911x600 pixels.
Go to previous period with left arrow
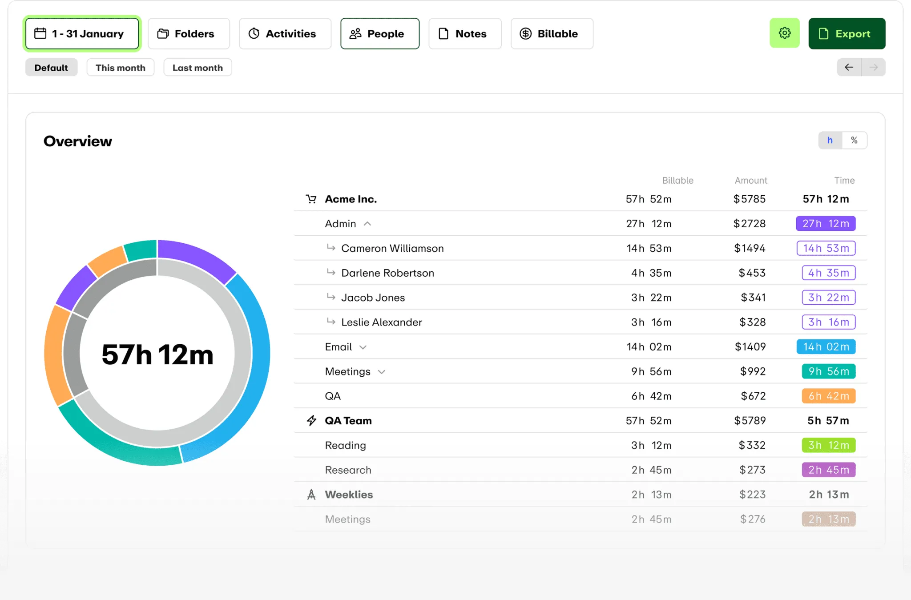pos(849,67)
